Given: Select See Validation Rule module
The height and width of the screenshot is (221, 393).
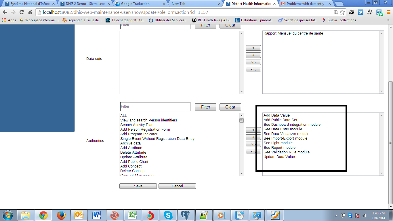Looking at the screenshot, I should click(x=287, y=152).
